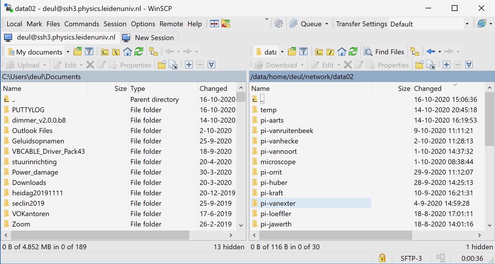Click remote panel select files plus icon

(x=446, y=65)
